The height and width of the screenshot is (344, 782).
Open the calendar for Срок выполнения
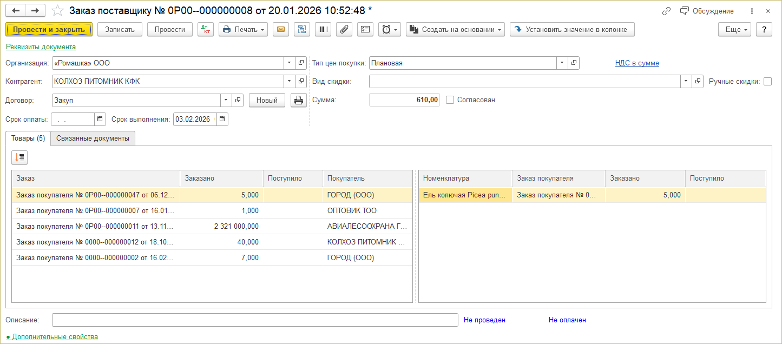point(222,119)
